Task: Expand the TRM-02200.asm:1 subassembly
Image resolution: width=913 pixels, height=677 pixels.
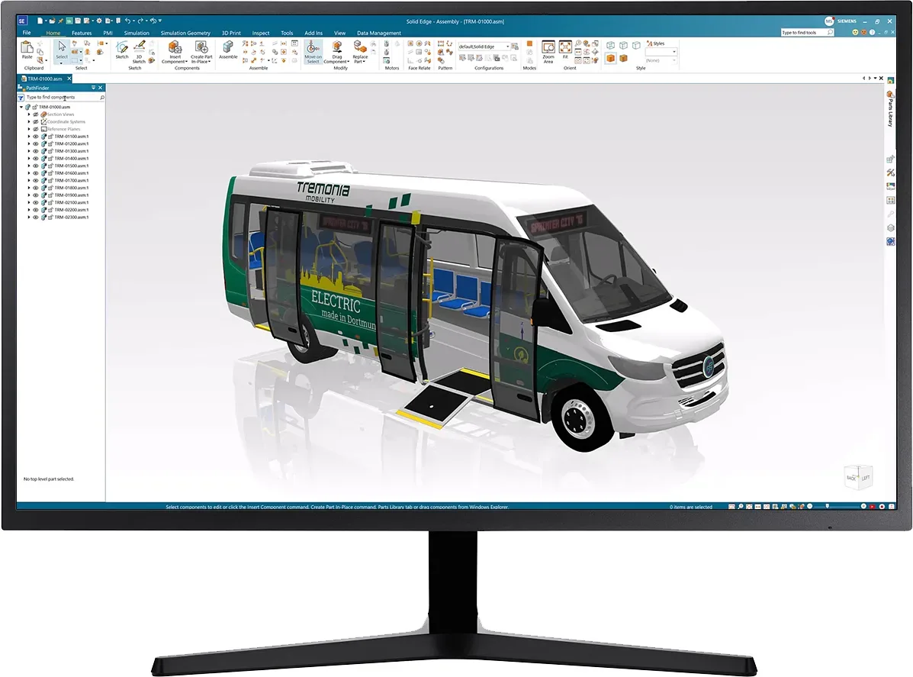Action: 28,210
